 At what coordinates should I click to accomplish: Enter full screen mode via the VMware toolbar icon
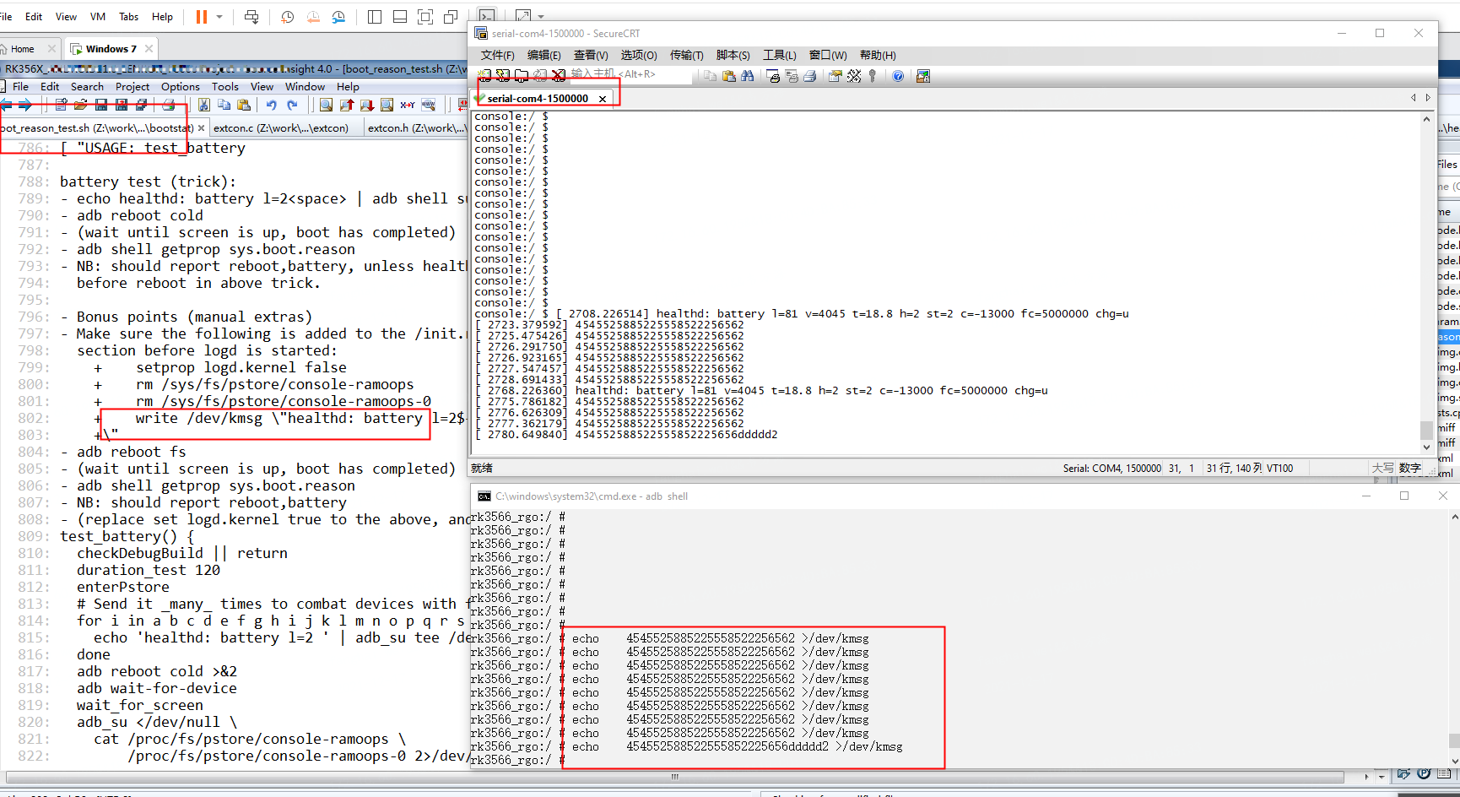(x=425, y=16)
